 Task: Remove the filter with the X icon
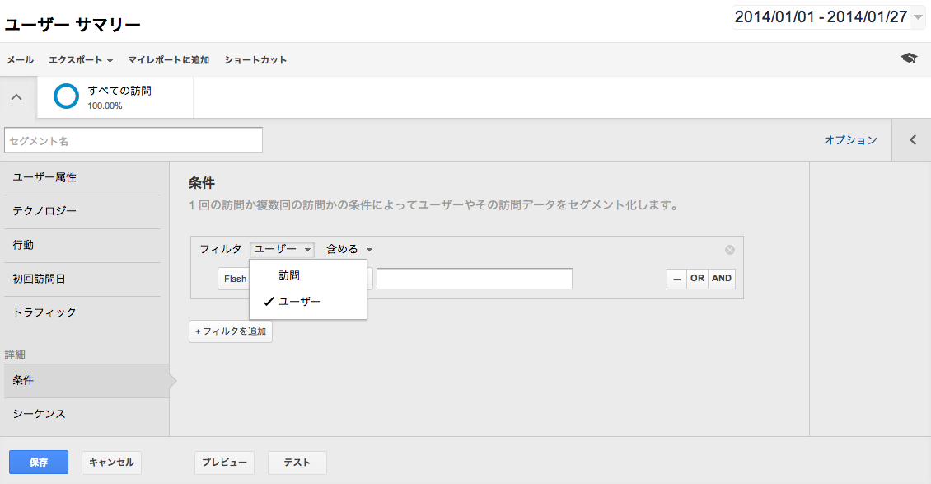[730, 250]
